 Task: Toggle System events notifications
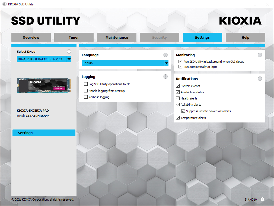click(178, 86)
